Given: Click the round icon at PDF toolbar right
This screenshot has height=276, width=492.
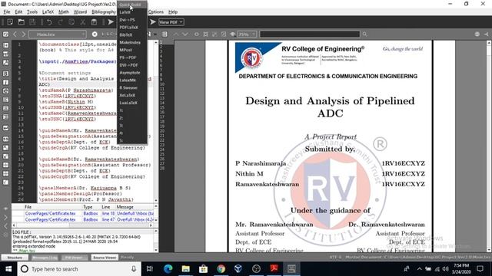Looking at the screenshot, I should (477, 34).
